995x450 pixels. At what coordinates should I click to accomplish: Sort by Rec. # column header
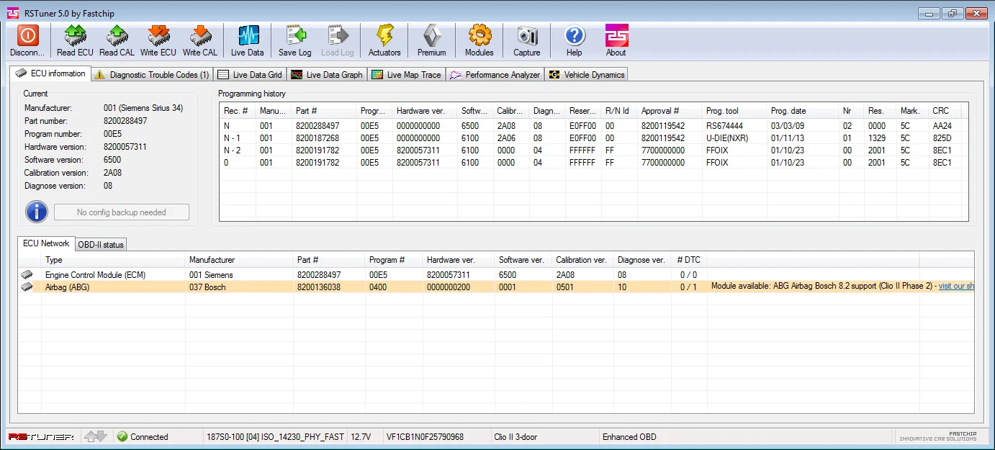tap(237, 111)
